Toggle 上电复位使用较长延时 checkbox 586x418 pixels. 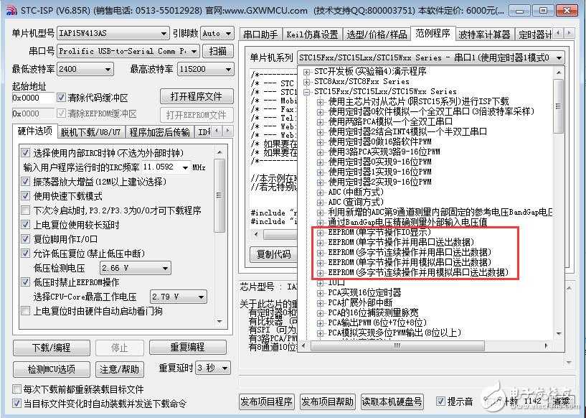[x=25, y=225]
